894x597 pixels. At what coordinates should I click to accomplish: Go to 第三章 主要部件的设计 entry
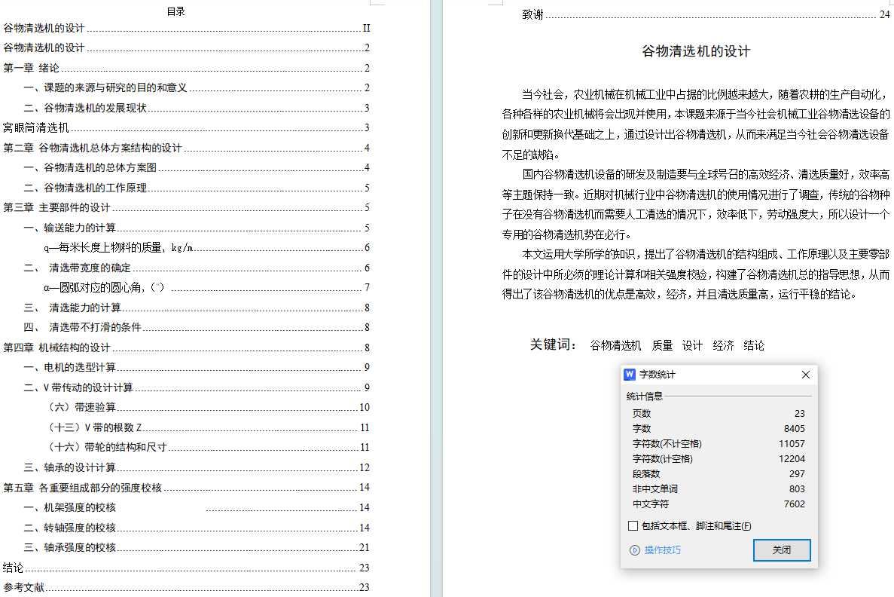57,207
